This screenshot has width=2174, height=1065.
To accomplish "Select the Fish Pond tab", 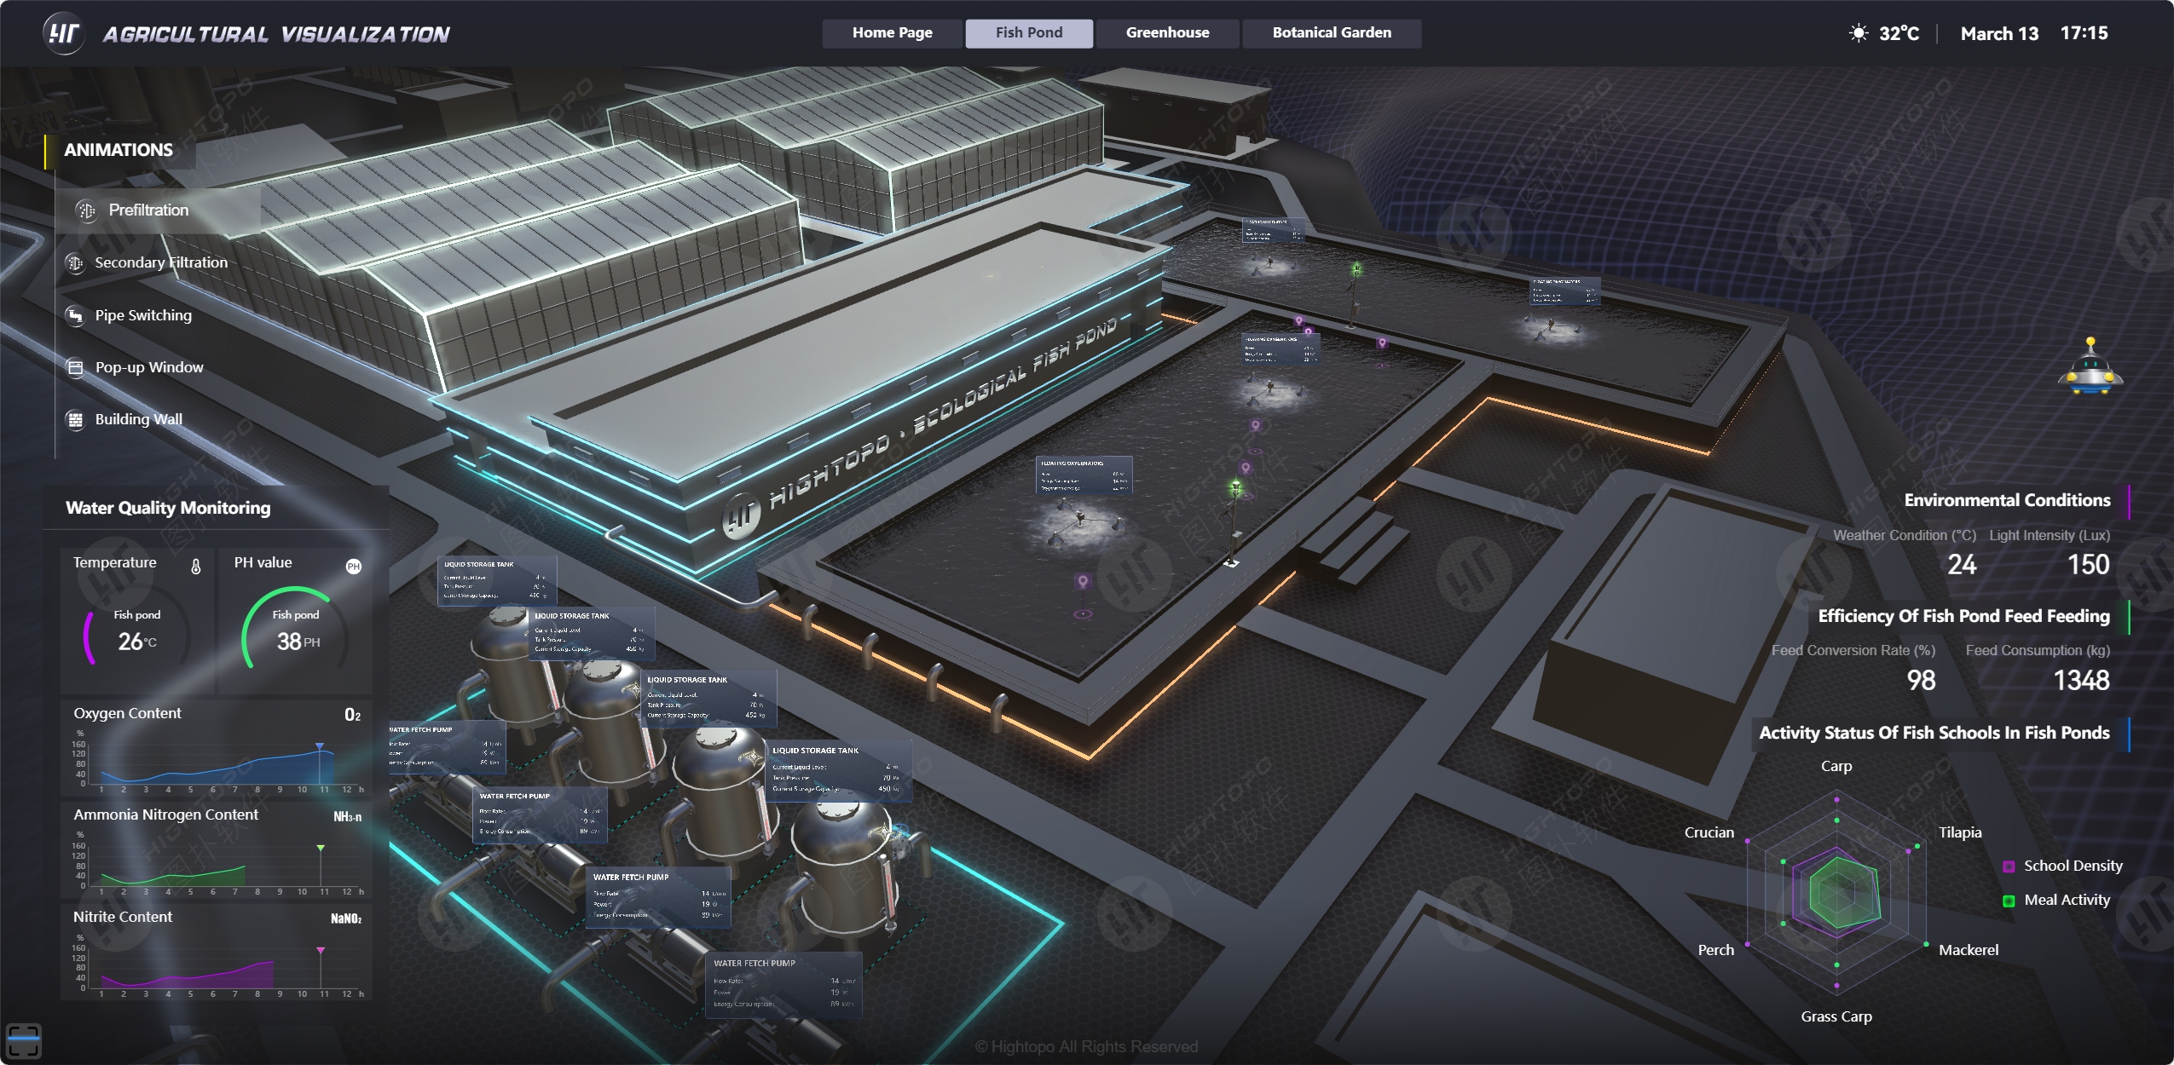I will tap(1029, 33).
